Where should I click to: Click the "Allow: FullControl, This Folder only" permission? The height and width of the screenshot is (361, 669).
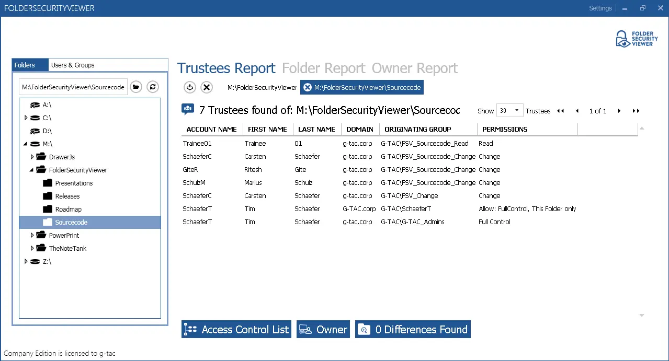[x=527, y=209]
